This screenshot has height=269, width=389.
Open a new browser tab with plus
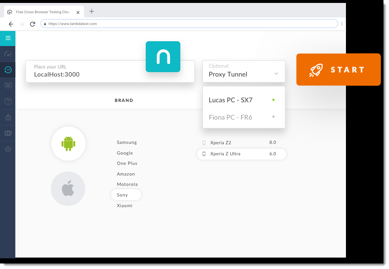[x=92, y=11]
